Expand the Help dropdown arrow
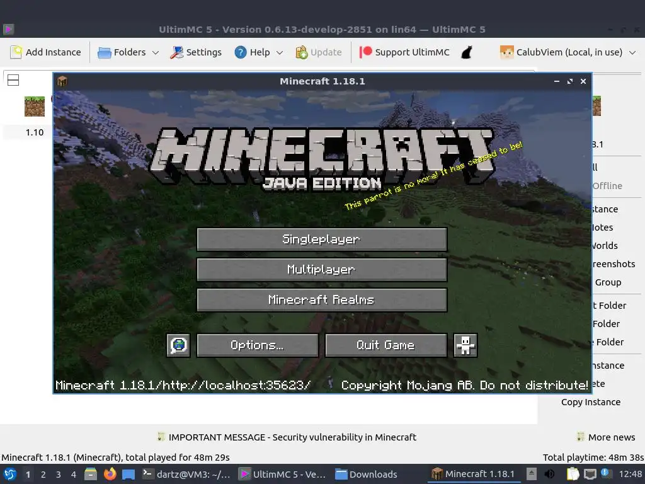The width and height of the screenshot is (645, 484). click(280, 53)
